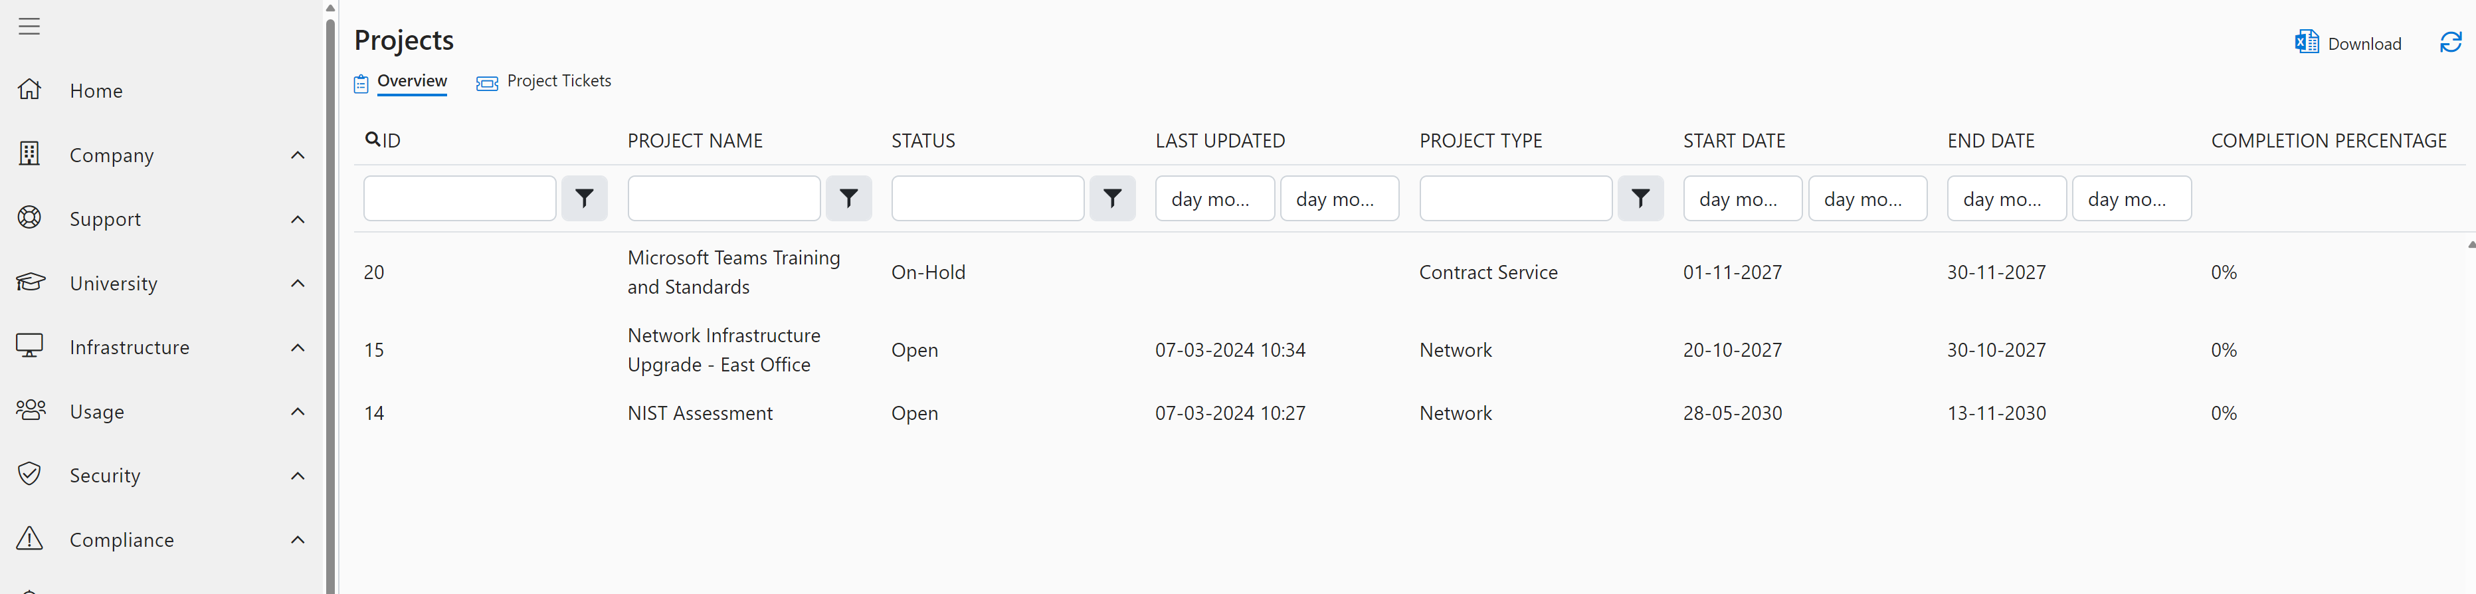Image resolution: width=2476 pixels, height=594 pixels.
Task: Click the Home icon in the sidebar
Action: [30, 90]
